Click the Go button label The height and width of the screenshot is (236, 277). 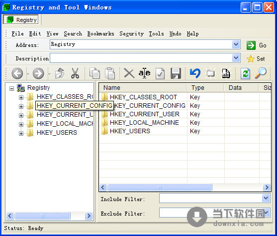pos(263,45)
